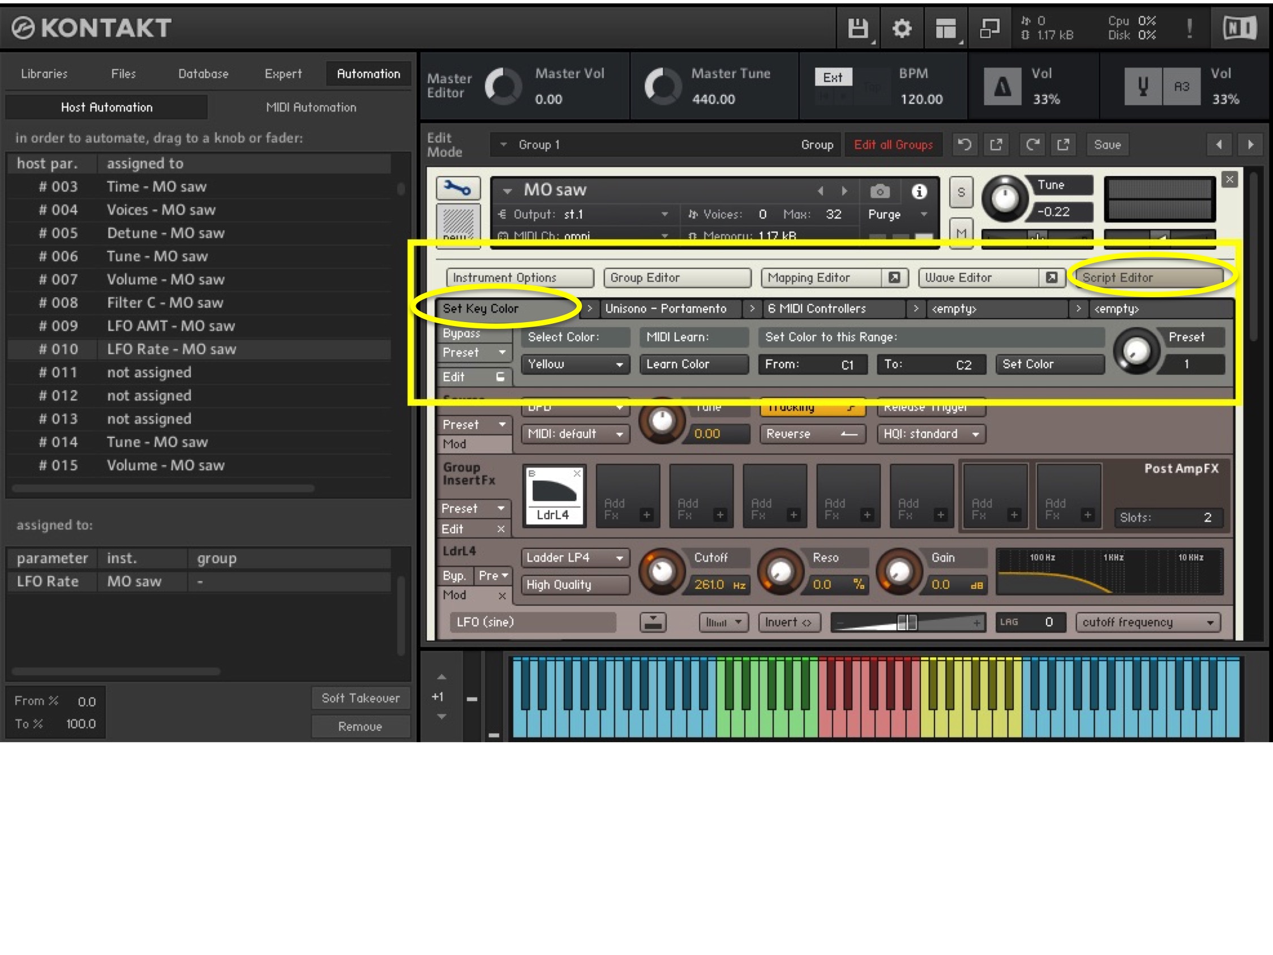1273x955 pixels.
Task: Open the instrument edit wrench tool
Action: pyautogui.click(x=458, y=189)
